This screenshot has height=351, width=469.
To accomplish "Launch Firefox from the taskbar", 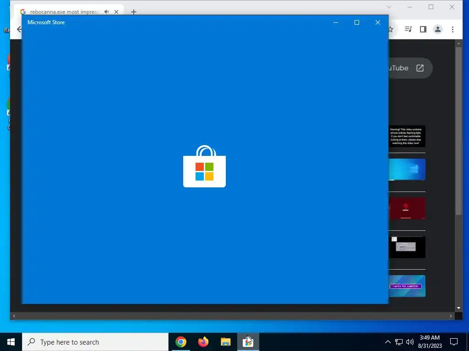I will coord(203,342).
